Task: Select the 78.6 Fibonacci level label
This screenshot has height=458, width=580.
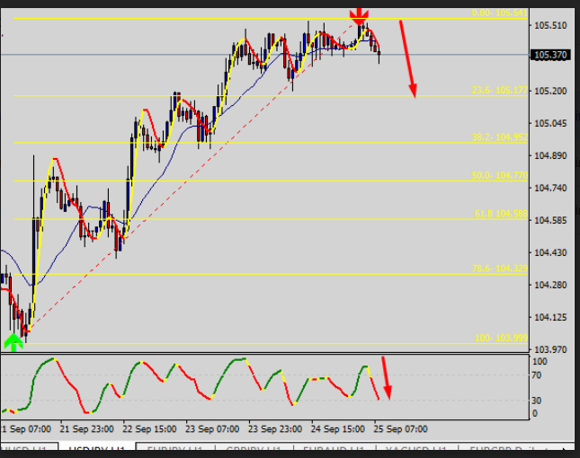Action: tap(499, 269)
